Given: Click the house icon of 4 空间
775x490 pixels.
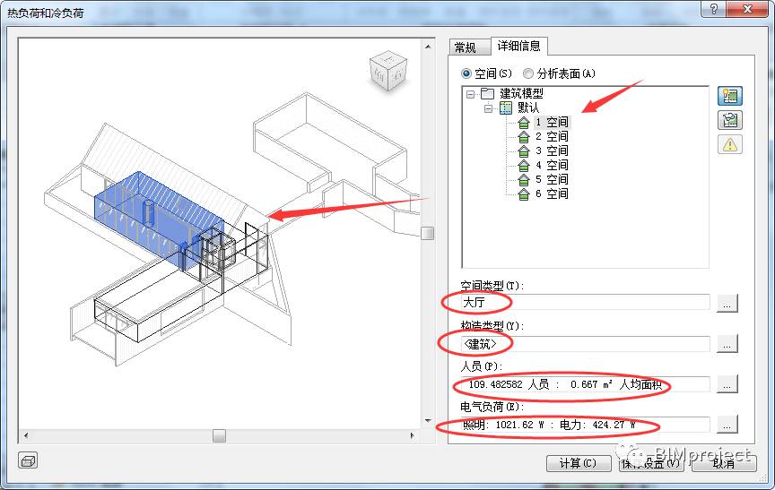Looking at the screenshot, I should pos(524,166).
